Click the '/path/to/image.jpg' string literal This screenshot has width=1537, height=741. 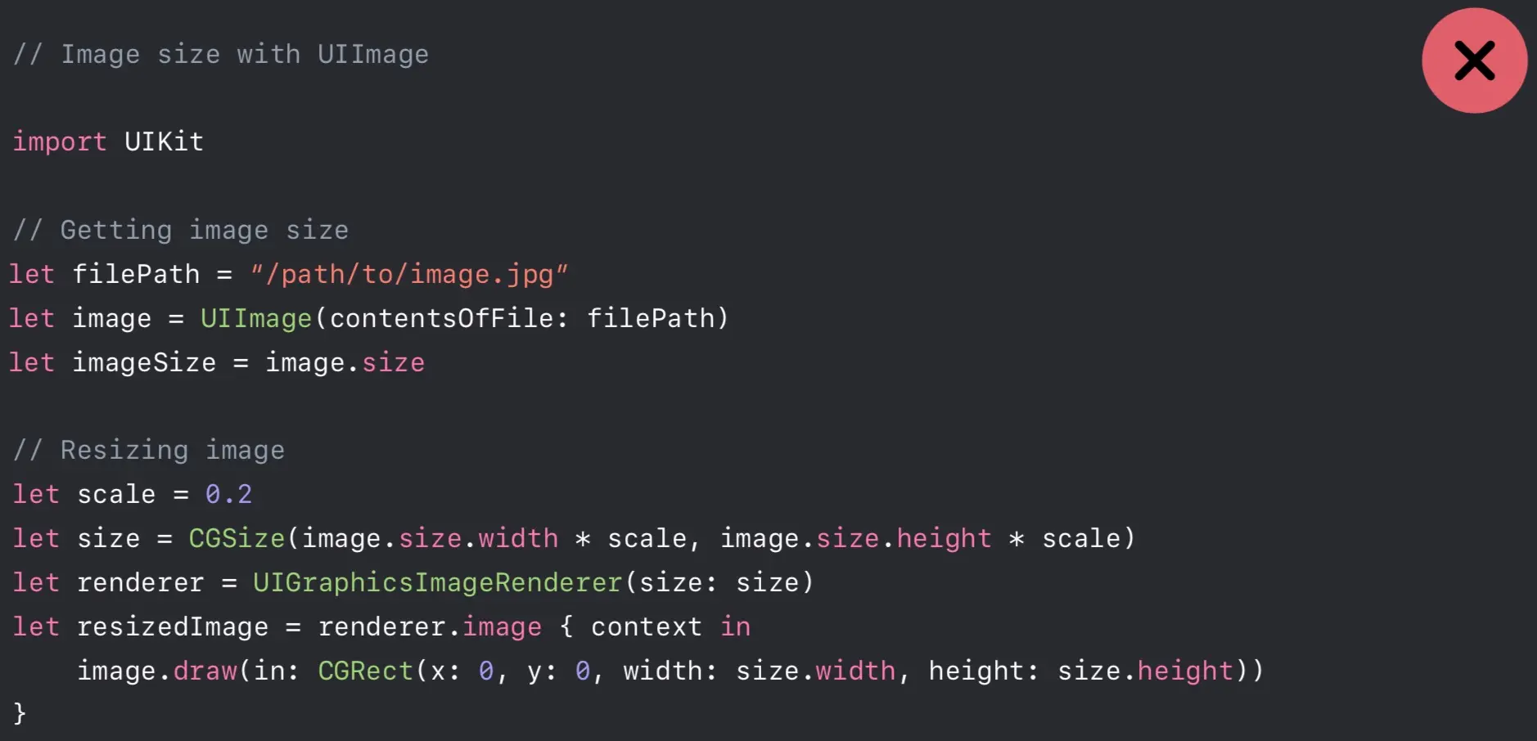tap(408, 274)
